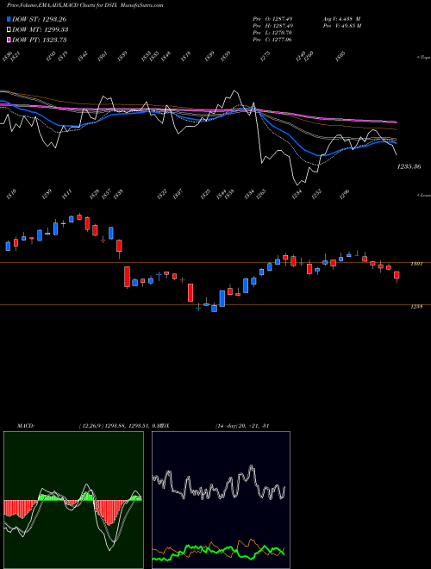The height and width of the screenshot is (569, 431).
Task: Select the Pre L: 1270.70 value
Action: click(x=272, y=33)
